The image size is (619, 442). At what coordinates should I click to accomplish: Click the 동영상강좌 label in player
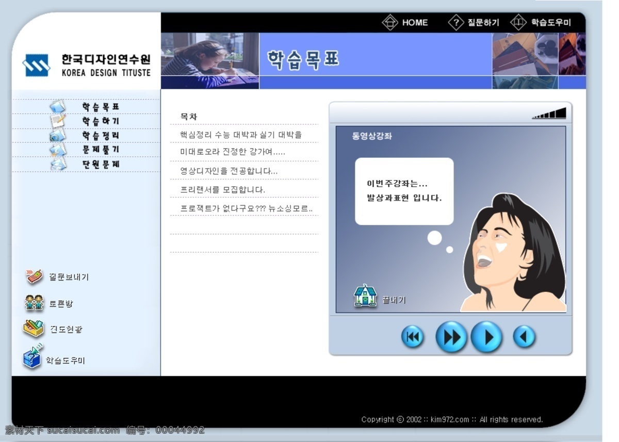[x=372, y=136]
